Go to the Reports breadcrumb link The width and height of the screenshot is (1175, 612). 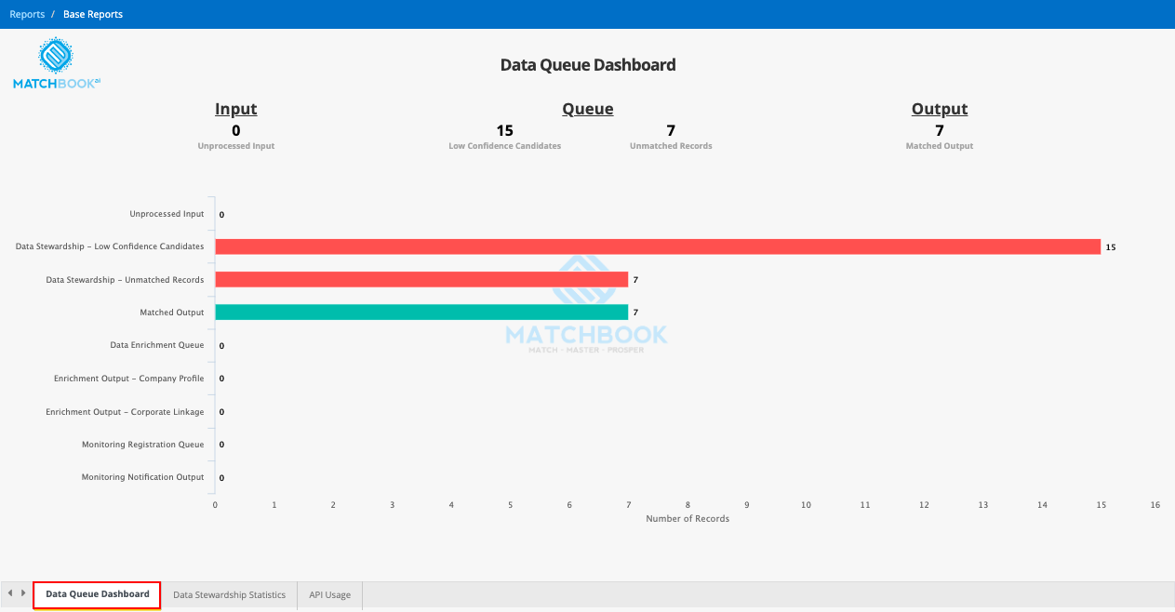coord(27,14)
